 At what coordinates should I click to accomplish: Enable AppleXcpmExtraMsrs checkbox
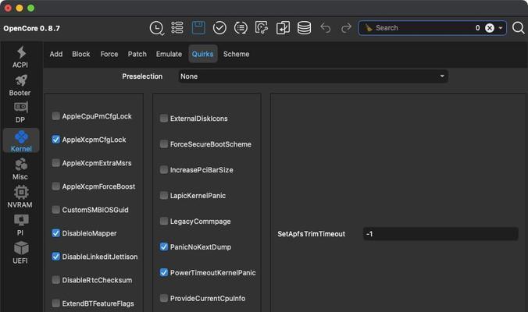coord(56,163)
